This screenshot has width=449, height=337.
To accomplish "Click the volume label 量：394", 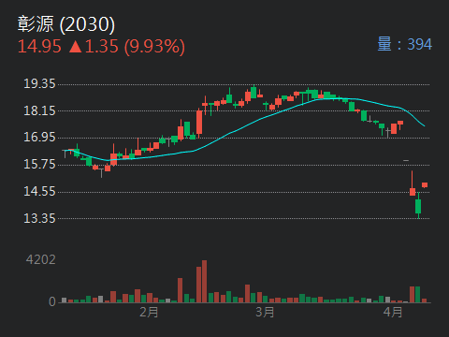I will click(405, 44).
